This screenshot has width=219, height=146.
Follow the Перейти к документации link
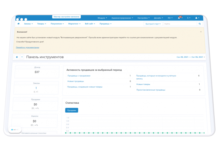click(x=28, y=48)
